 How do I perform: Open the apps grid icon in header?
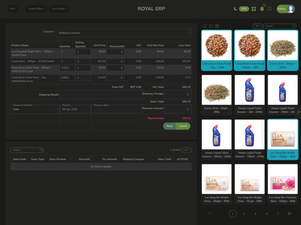[x=253, y=9]
